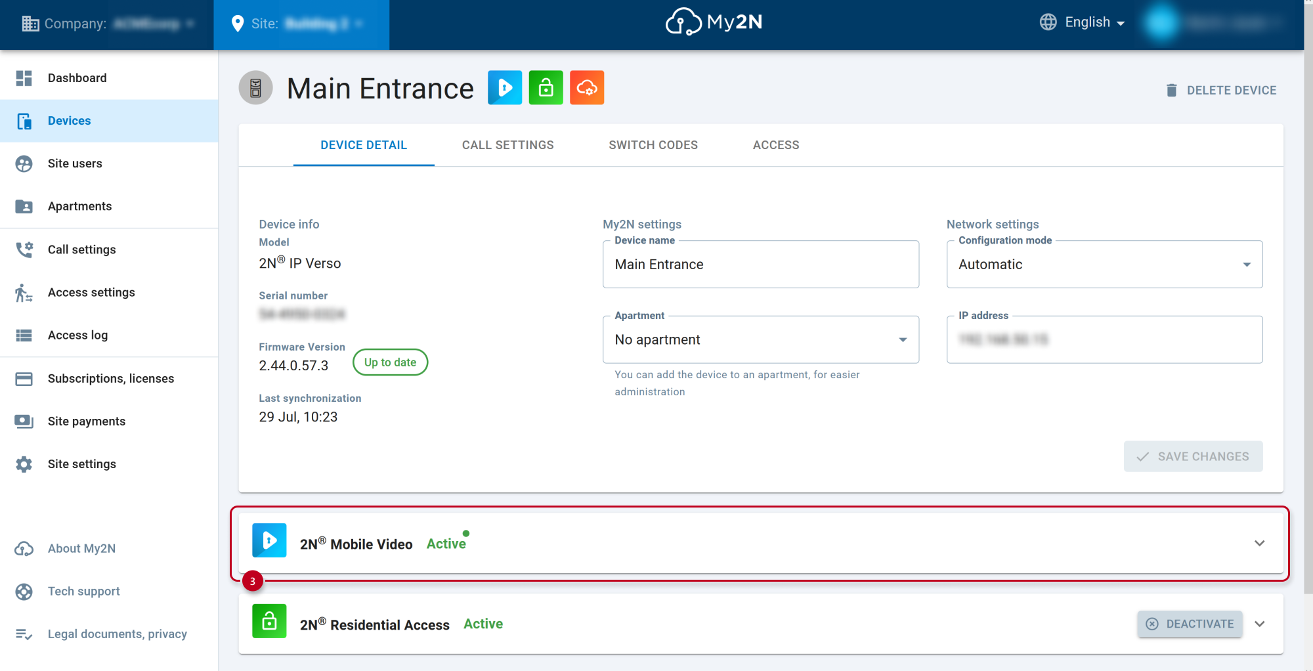Click the Save Changes button
1313x671 pixels.
coord(1193,456)
